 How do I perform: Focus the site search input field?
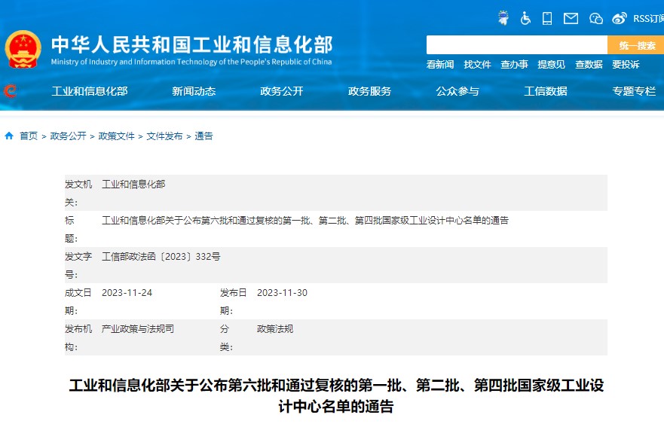[516, 45]
